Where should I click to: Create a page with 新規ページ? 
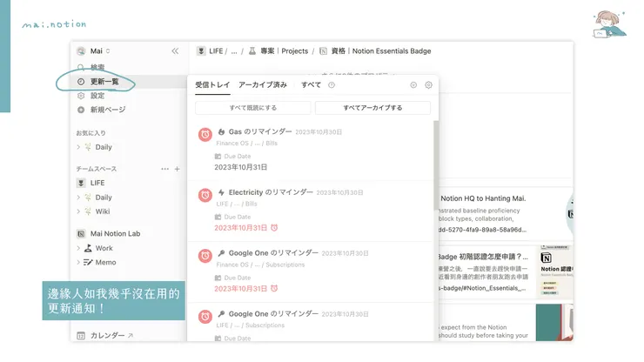click(x=102, y=110)
